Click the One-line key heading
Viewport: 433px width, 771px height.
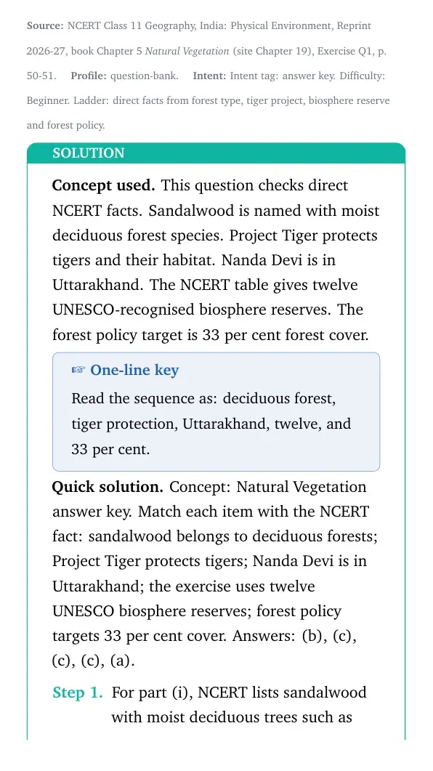(134, 370)
